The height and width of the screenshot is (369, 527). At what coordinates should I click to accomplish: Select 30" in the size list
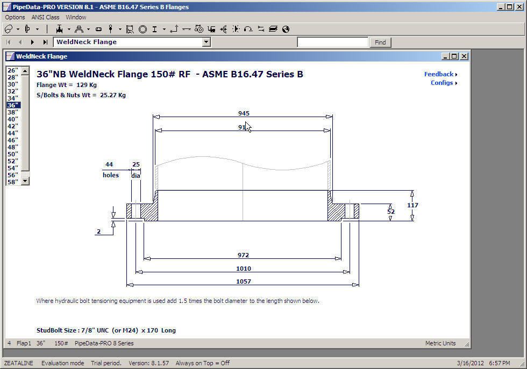click(x=13, y=84)
